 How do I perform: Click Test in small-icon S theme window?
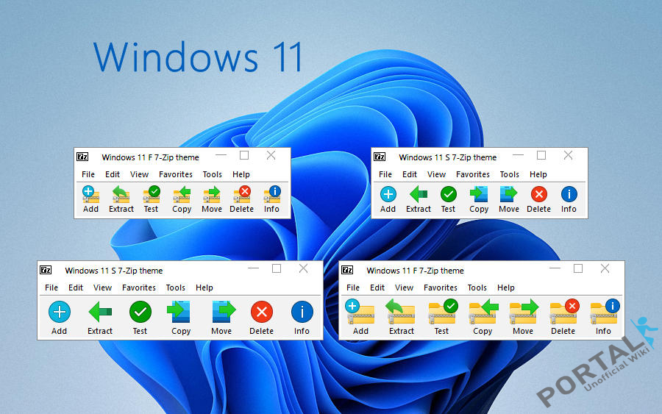449,199
